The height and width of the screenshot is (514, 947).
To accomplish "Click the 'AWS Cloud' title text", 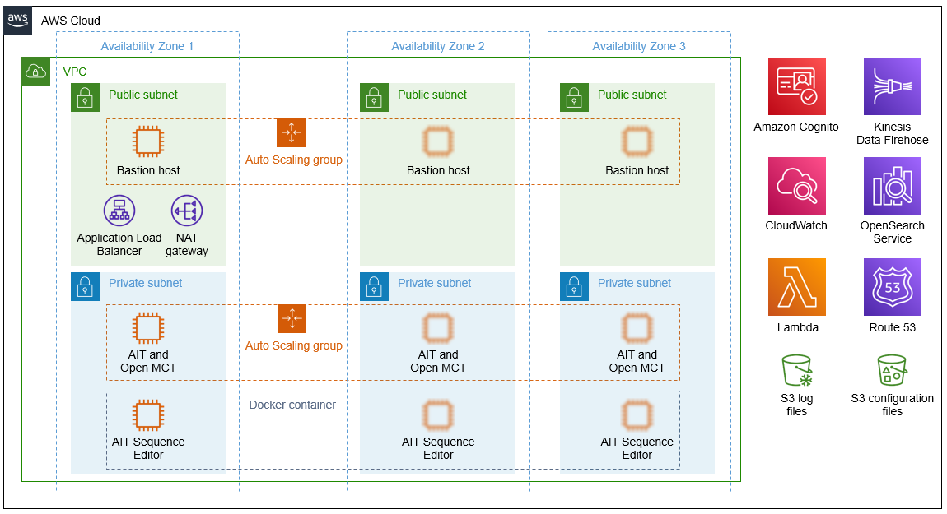I will [71, 21].
